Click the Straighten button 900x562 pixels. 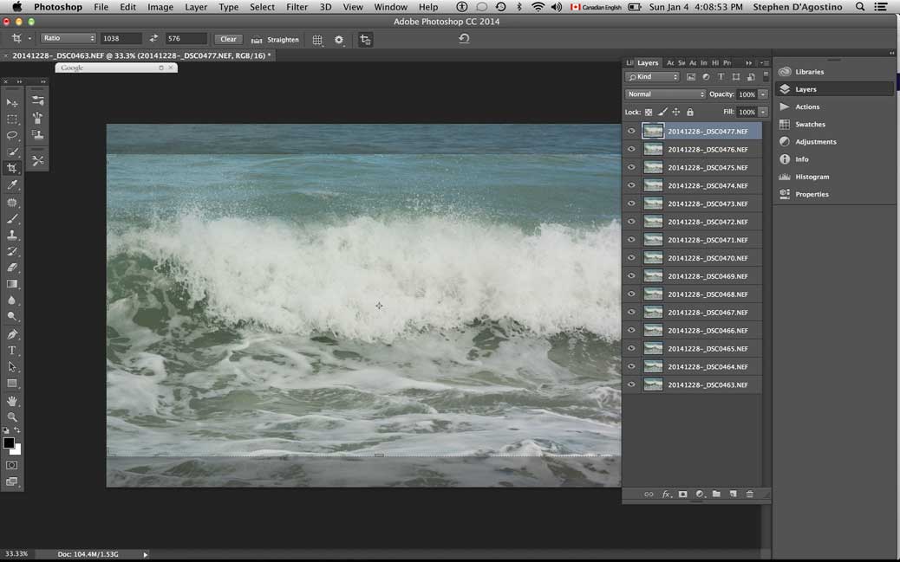[x=276, y=40]
